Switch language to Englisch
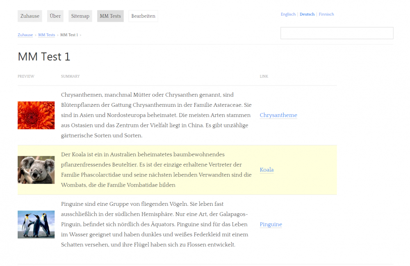The width and height of the screenshot is (410, 266). 288,14
